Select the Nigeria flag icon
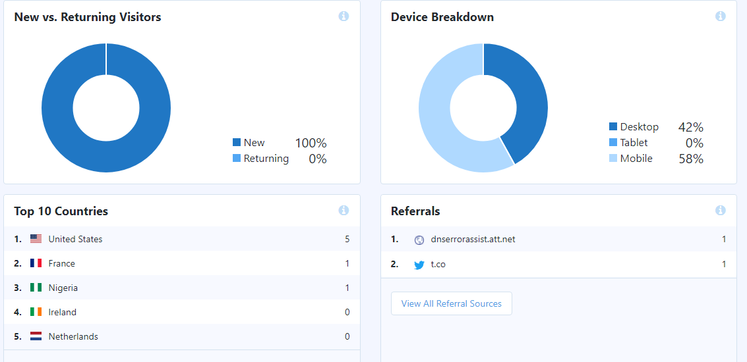The image size is (747, 362). click(36, 288)
